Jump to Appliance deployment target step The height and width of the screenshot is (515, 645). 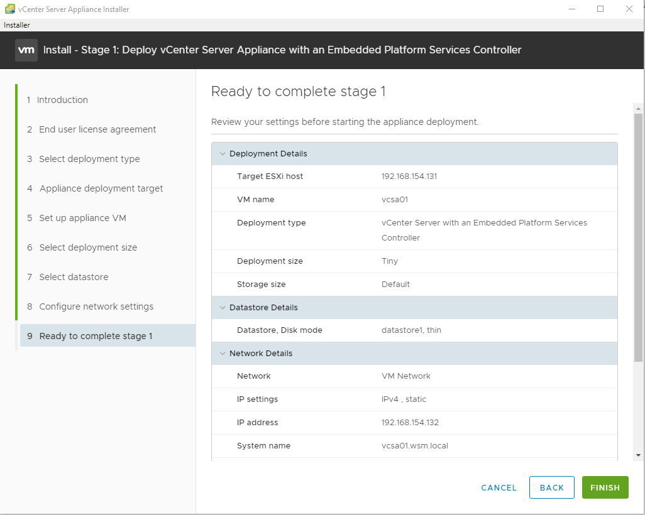point(95,188)
